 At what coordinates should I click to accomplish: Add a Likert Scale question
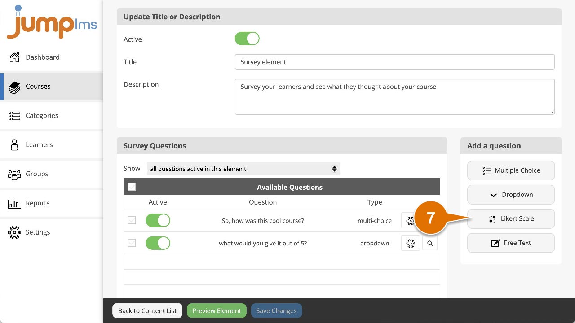tap(511, 219)
